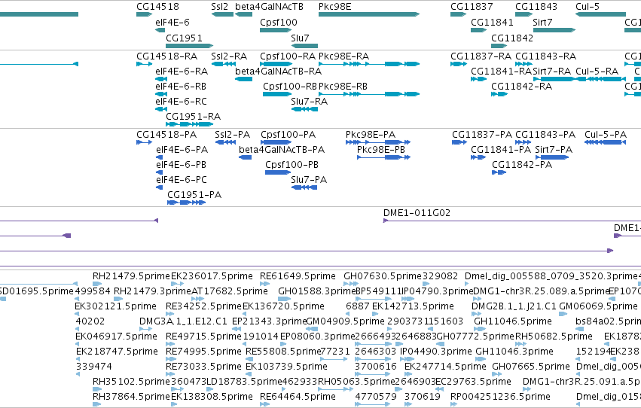Click the GH07630.5prime EST label
Viewport: 641px width, 408px height.
tap(383, 276)
